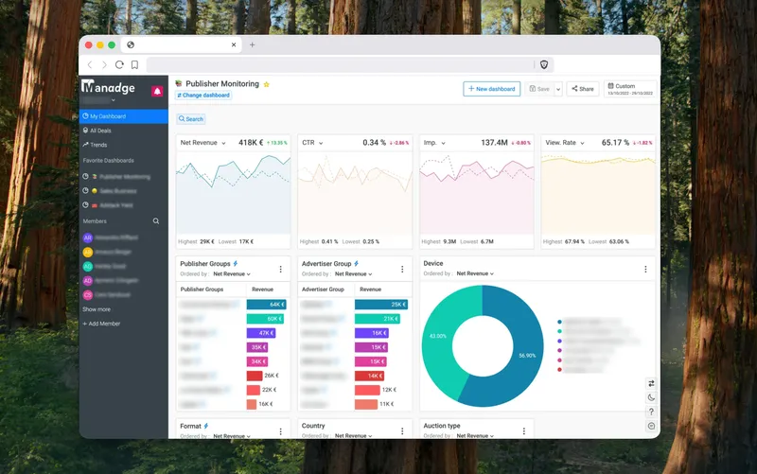
Task: Reload the page in browser
Action: [x=119, y=64]
